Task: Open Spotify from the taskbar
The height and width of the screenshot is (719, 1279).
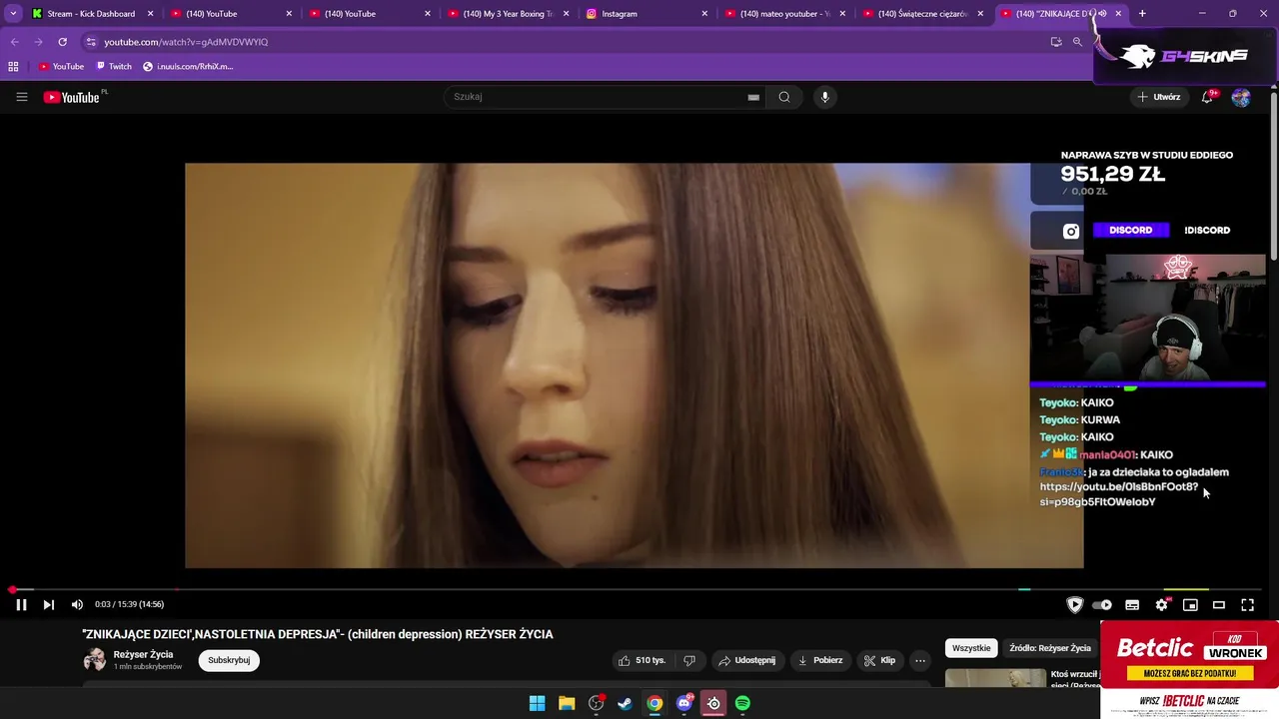Action: click(x=742, y=703)
